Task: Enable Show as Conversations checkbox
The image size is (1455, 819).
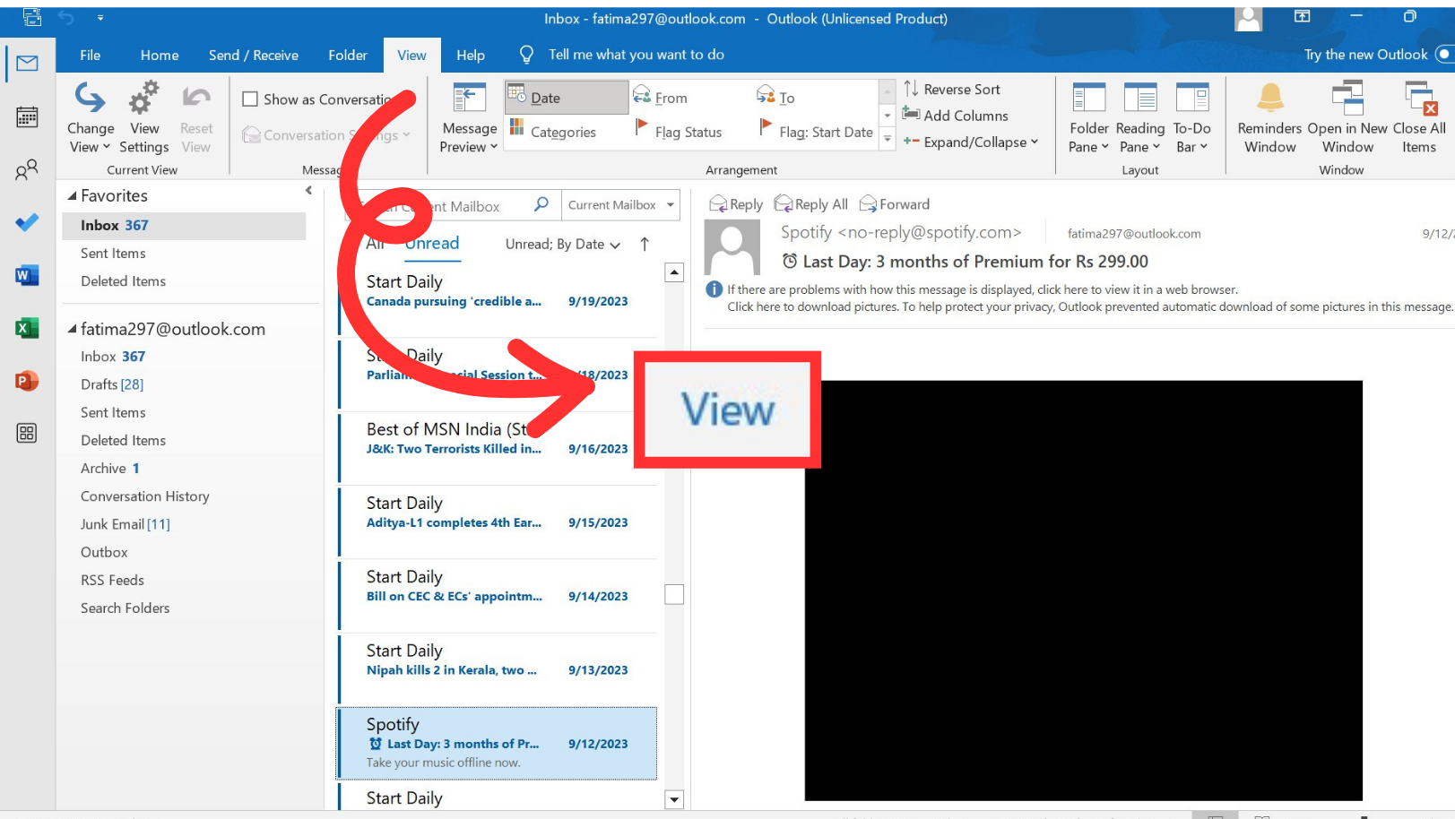Action: 251,99
